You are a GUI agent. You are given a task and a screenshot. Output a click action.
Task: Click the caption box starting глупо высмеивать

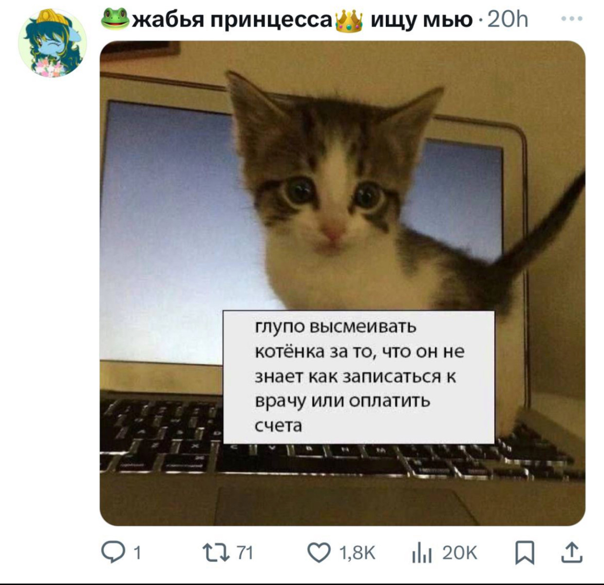359,377
